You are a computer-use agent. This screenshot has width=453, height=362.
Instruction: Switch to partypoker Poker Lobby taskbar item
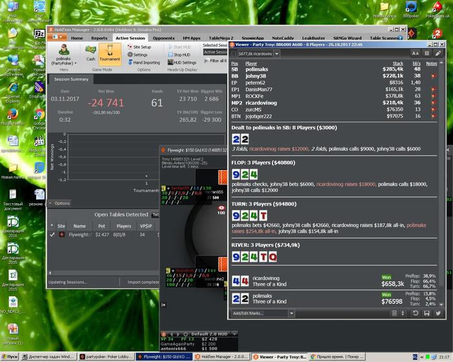point(107,357)
